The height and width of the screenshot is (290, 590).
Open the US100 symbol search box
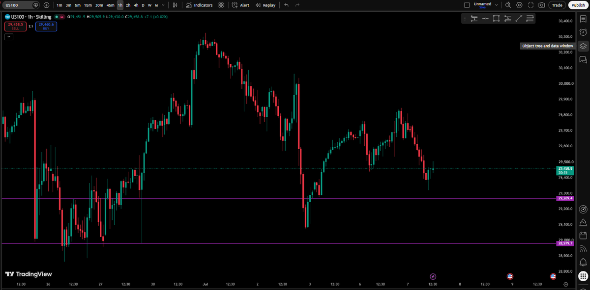(x=22, y=5)
